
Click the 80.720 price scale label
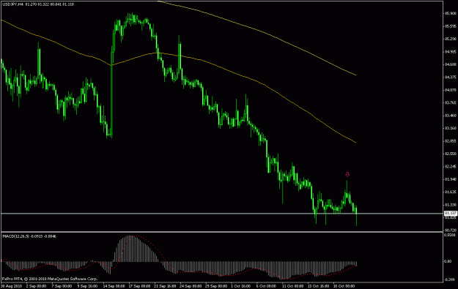click(x=451, y=230)
